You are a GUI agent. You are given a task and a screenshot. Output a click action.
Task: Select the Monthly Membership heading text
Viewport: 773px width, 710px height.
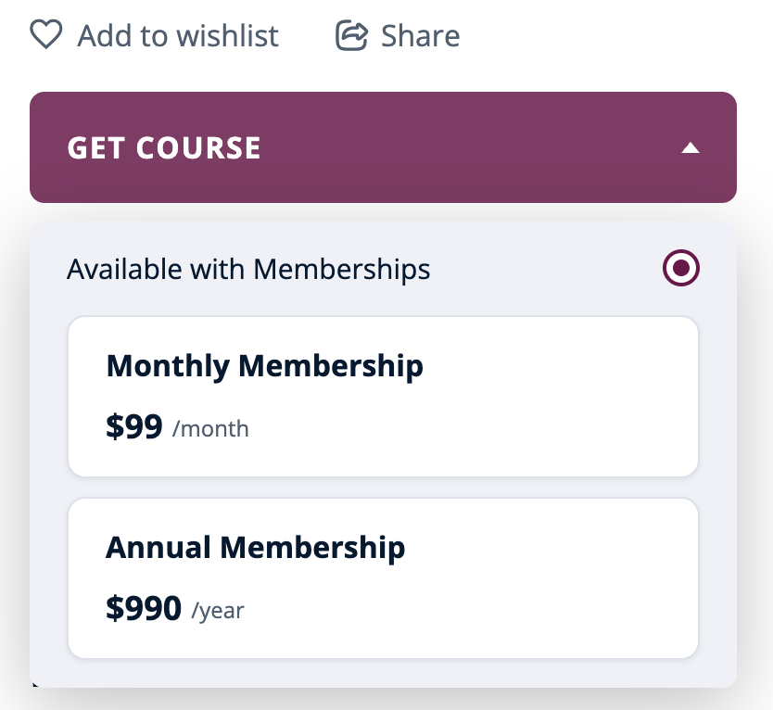tap(265, 366)
